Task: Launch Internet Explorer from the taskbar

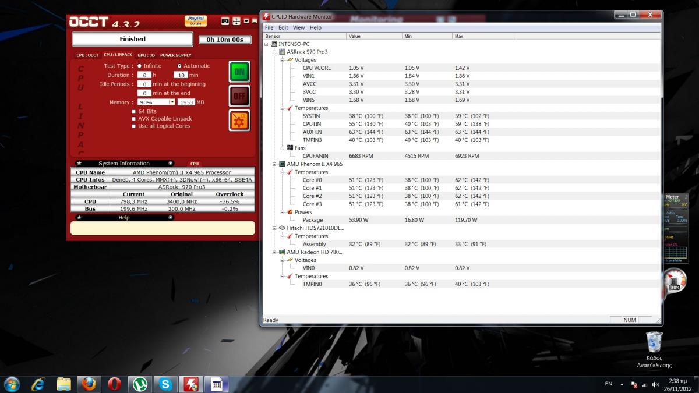Action: 38,384
